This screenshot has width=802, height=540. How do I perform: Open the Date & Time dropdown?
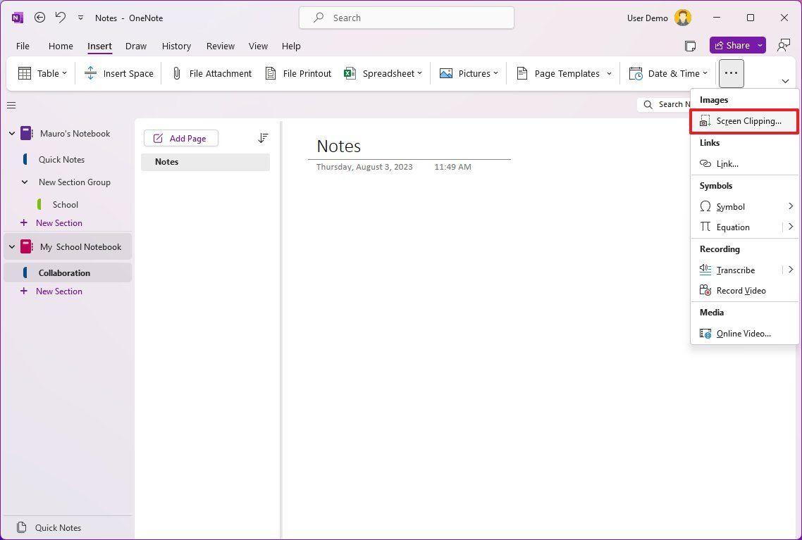[x=667, y=73]
